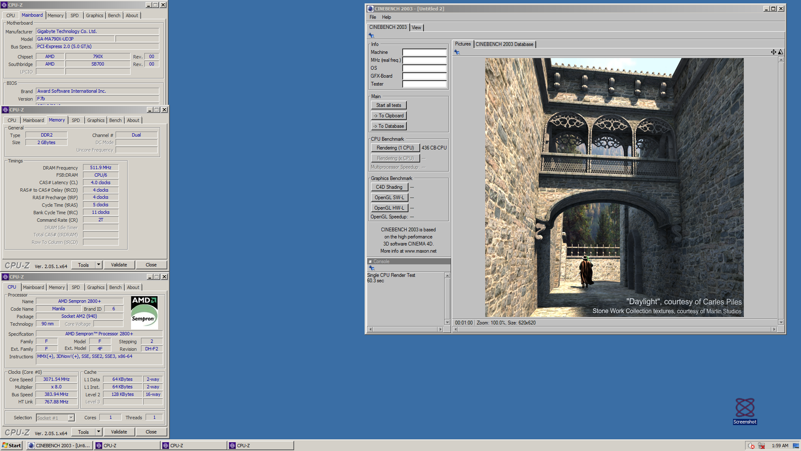The height and width of the screenshot is (451, 801).
Task: Click the muted volume tray icon
Action: coord(751,446)
